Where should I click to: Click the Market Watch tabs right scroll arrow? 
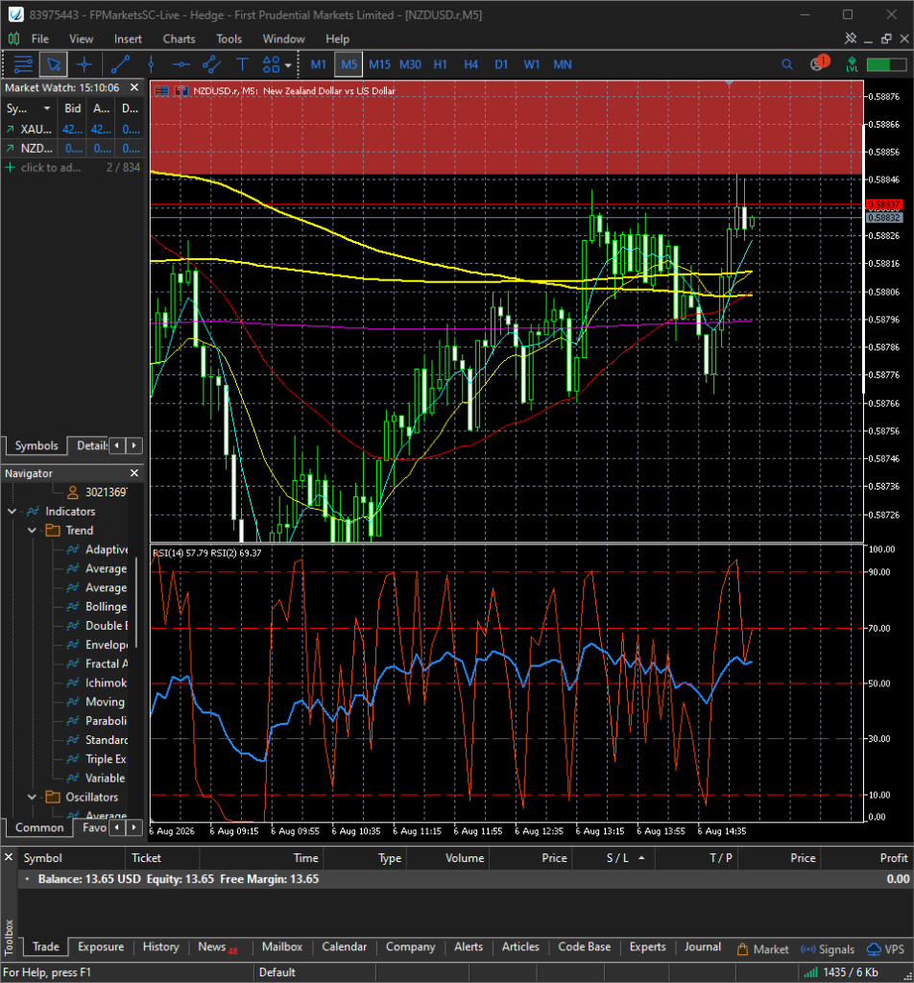point(134,445)
